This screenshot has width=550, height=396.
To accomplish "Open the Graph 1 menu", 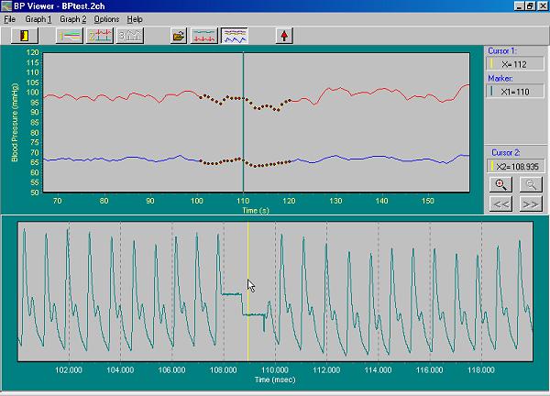I will (x=38, y=19).
